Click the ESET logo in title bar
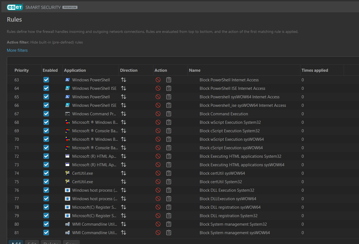The height and width of the screenshot is (244, 359). click(x=15, y=7)
